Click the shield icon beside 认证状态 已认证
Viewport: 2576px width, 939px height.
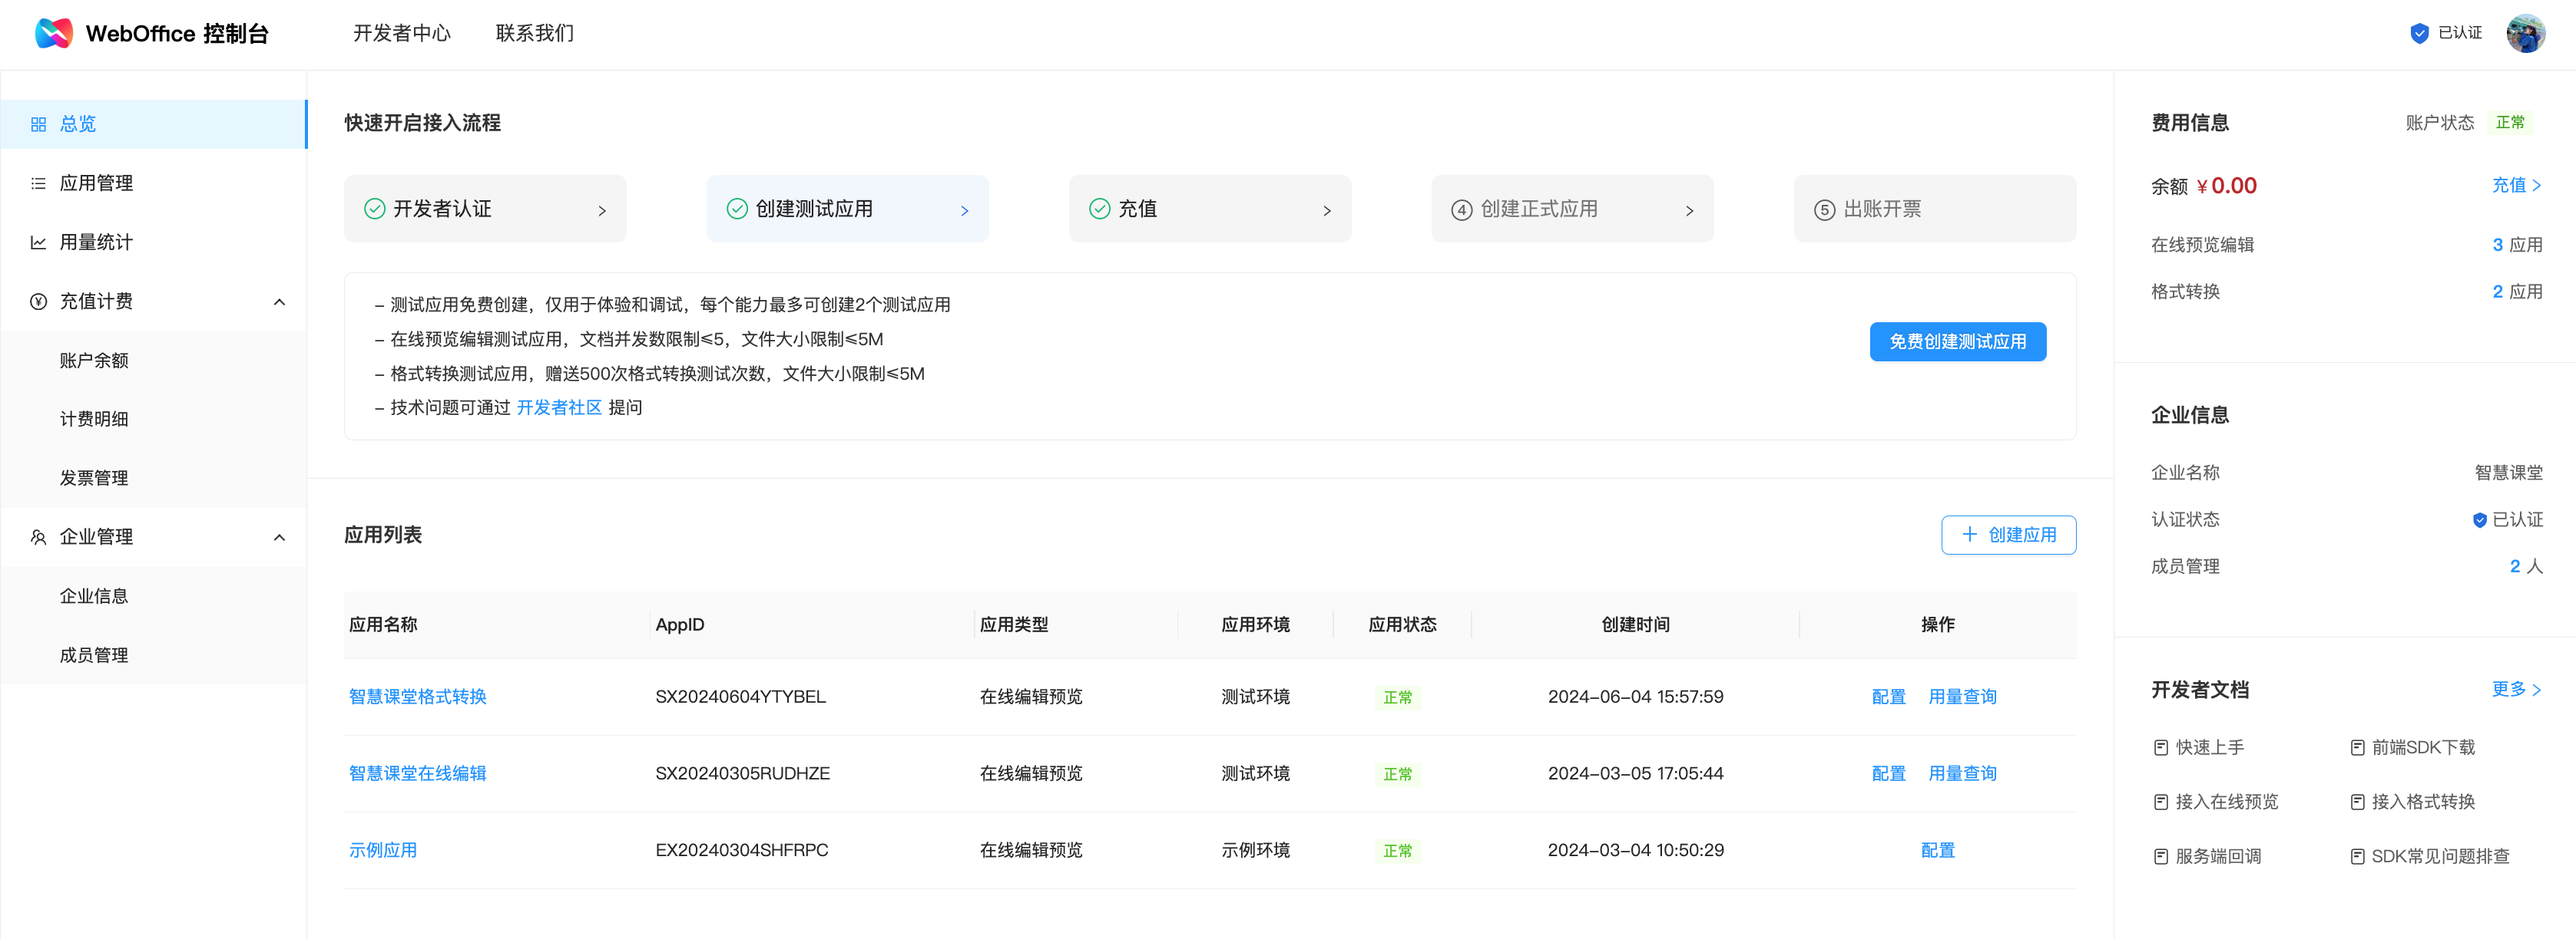tap(2479, 519)
